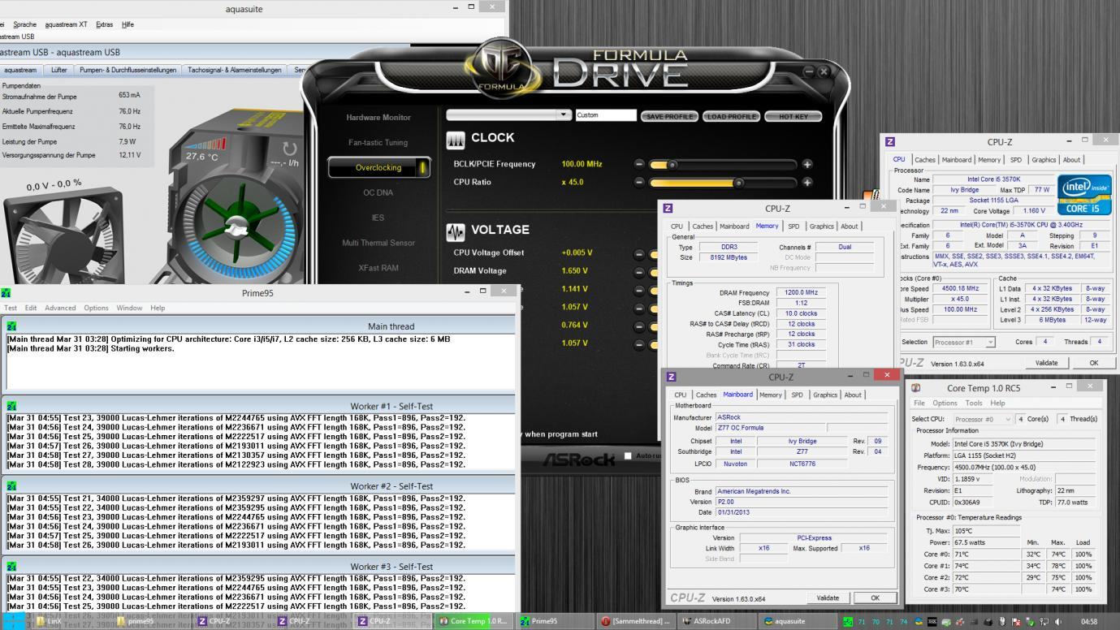Click the tray temperature reading 70
The image size is (1120, 630).
pyautogui.click(x=876, y=622)
